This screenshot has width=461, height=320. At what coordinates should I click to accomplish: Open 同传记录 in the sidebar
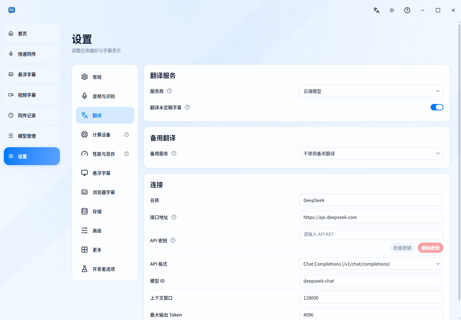pyautogui.click(x=32, y=115)
